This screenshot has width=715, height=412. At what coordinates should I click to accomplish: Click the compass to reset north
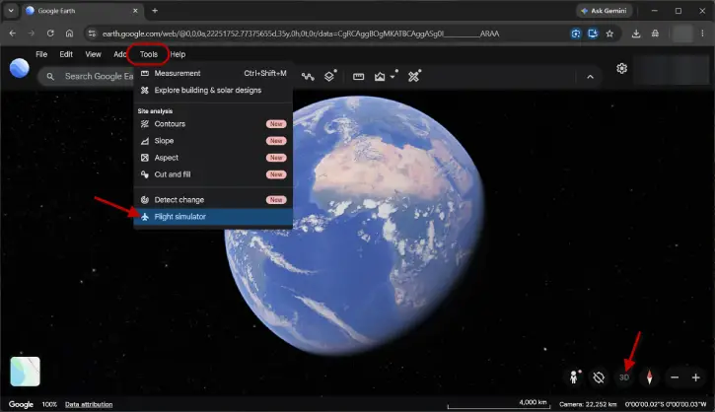pyautogui.click(x=649, y=378)
